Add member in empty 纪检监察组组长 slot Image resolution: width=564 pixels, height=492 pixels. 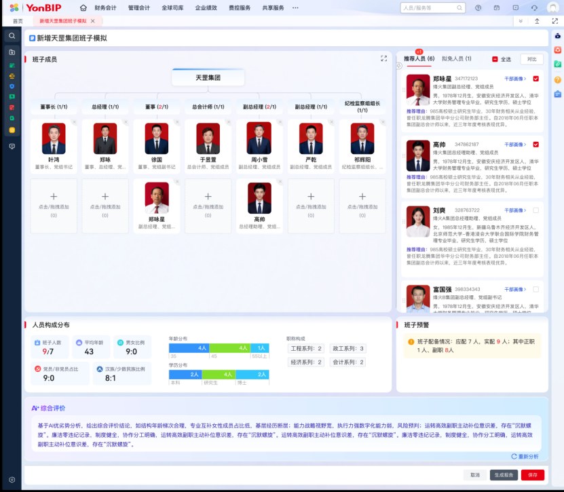362,206
